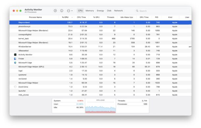Click the yellow minimize window button
The height and width of the screenshot is (128, 201).
click(x=17, y=11)
